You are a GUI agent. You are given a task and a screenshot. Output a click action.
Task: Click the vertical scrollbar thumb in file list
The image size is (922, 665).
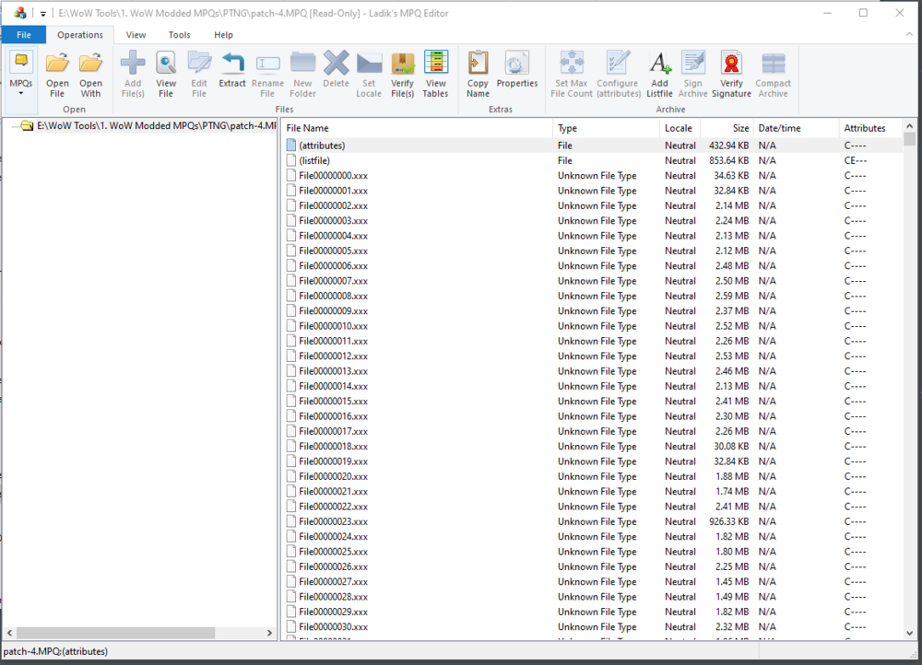tap(910, 139)
